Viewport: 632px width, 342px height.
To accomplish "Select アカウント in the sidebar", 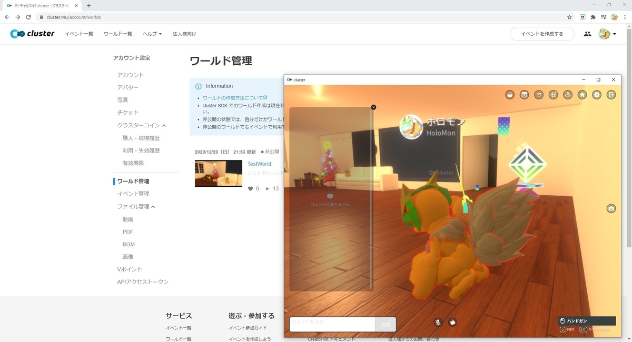I will point(130,75).
